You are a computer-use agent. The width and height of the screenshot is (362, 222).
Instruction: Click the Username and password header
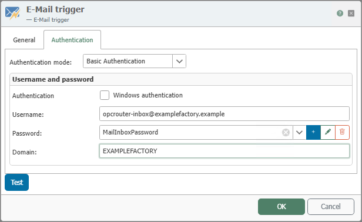point(53,79)
